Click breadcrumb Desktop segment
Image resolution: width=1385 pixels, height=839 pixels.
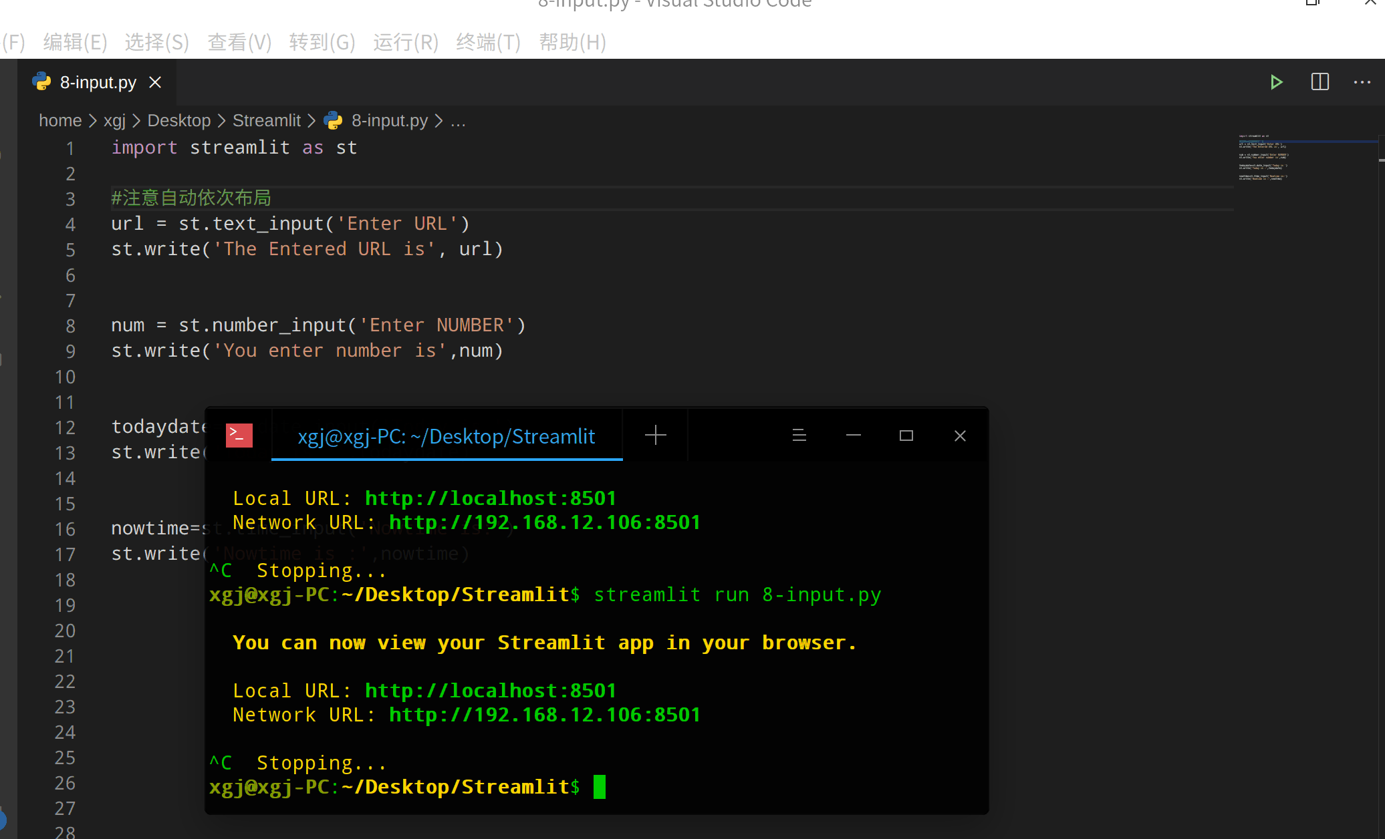click(x=178, y=121)
